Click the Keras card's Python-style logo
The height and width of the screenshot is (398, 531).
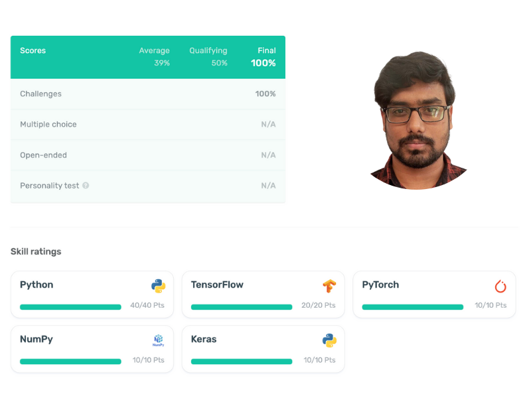329,340
